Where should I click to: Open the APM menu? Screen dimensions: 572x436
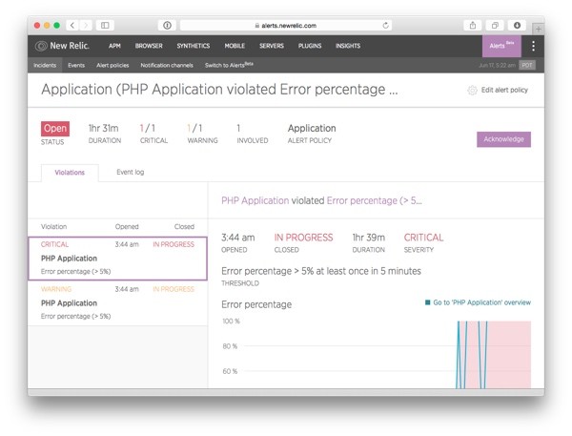(x=114, y=46)
